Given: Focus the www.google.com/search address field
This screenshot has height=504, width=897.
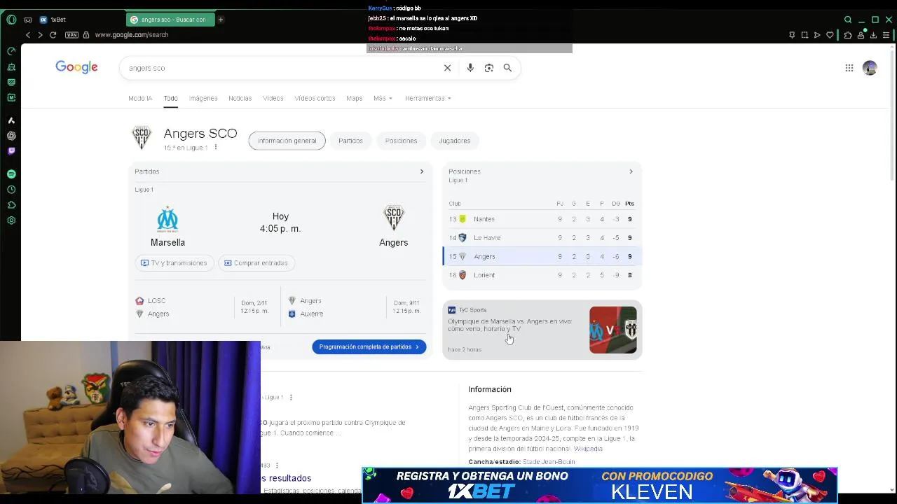Looking at the screenshot, I should coord(131,35).
